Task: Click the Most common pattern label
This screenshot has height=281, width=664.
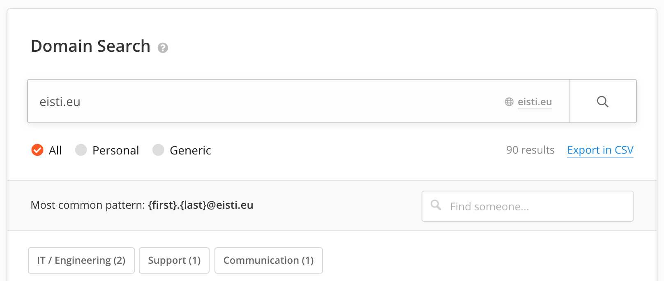Action: tap(88, 205)
